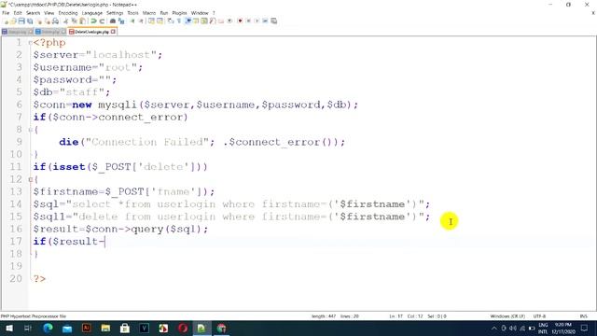597x336 pixels.
Task: Open the Tools menu
Action: click(x=132, y=13)
